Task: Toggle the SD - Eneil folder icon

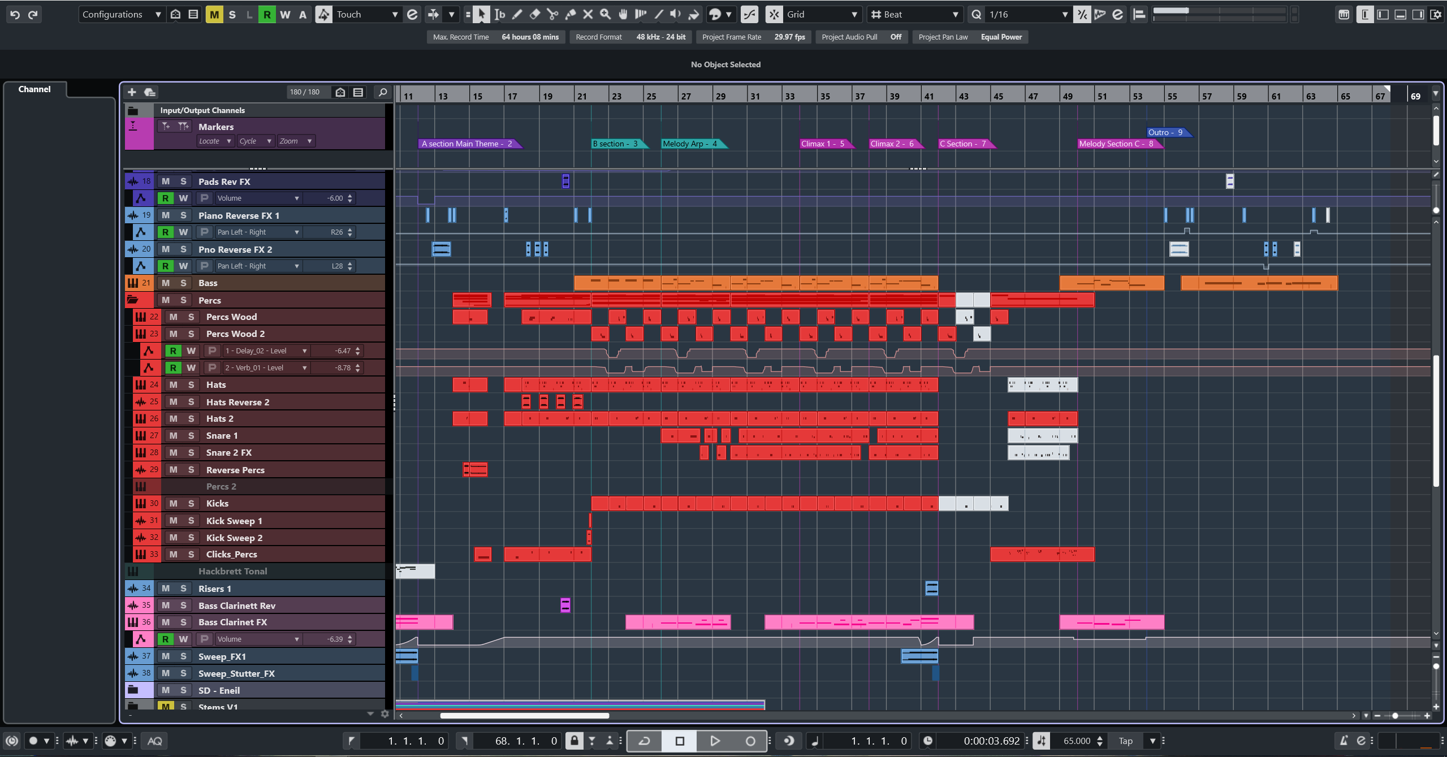Action: pos(133,690)
